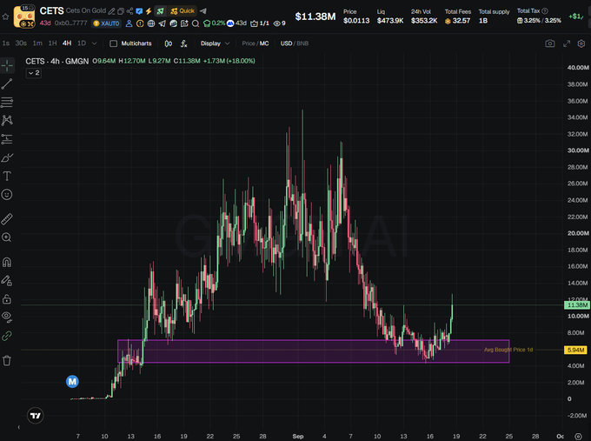Collapse the indicators legend showing 2
Image resolution: width=591 pixels, height=441 pixels.
coord(34,73)
